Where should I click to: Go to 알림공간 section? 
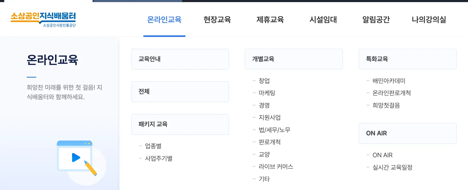tap(376, 20)
